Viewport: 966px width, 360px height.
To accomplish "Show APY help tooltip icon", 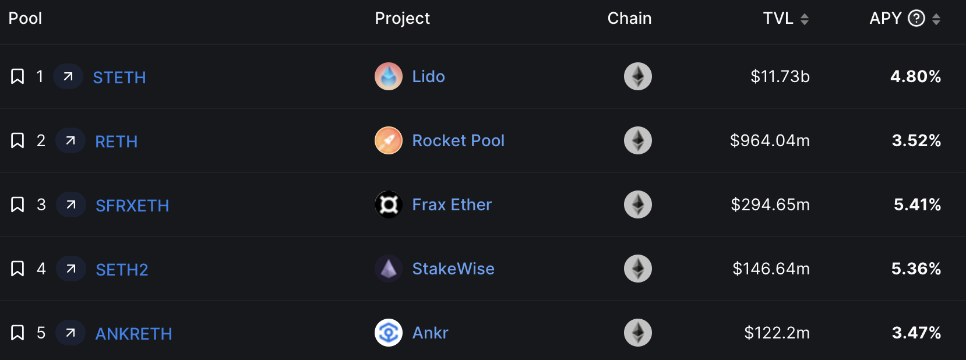I will tap(916, 19).
